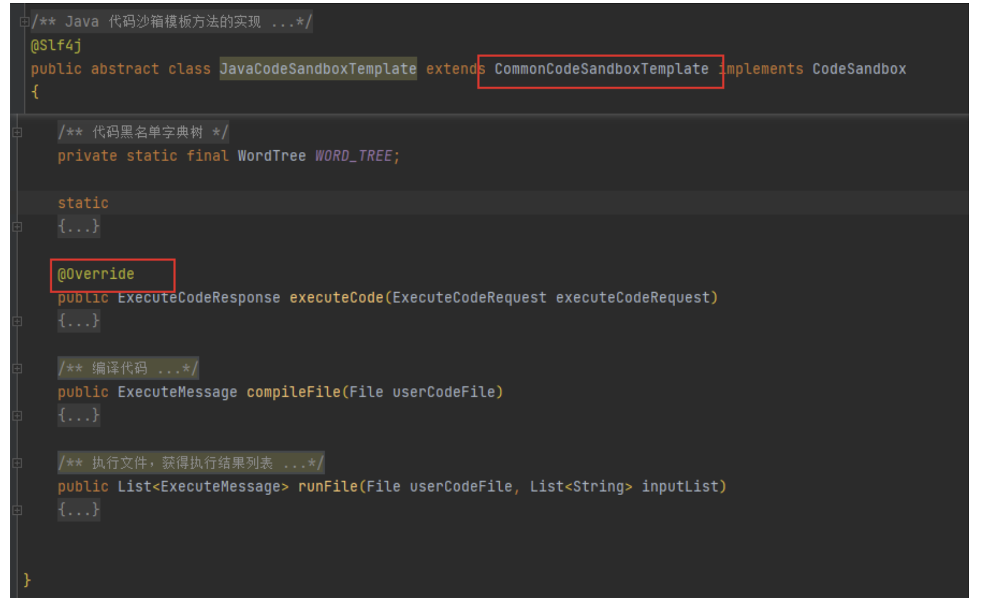Expand the class Javadoc comment via its gutter fold marker

coord(24,22)
